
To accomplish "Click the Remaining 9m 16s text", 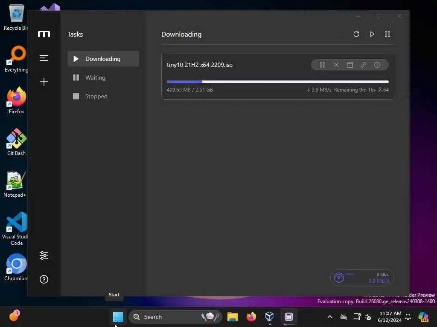I will click(355, 89).
